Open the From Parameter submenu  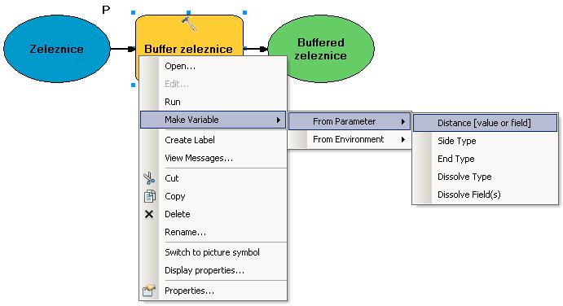(x=350, y=121)
